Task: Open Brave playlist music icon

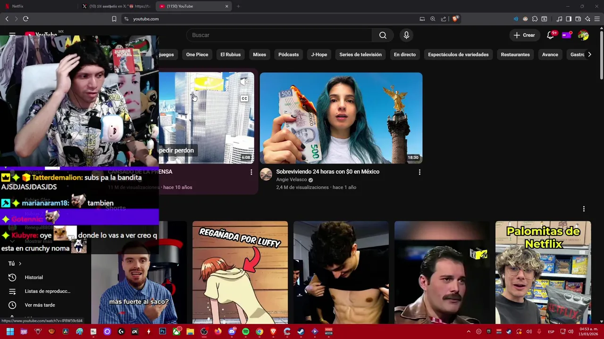Action: tap(559, 19)
